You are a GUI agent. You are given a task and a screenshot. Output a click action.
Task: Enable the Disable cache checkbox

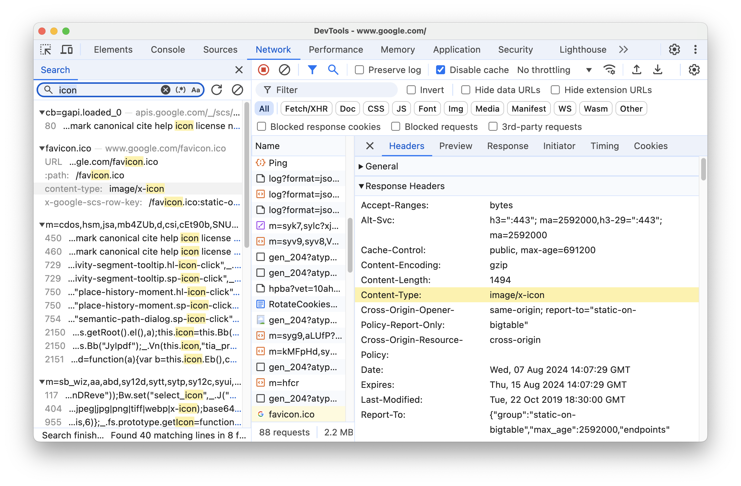440,69
